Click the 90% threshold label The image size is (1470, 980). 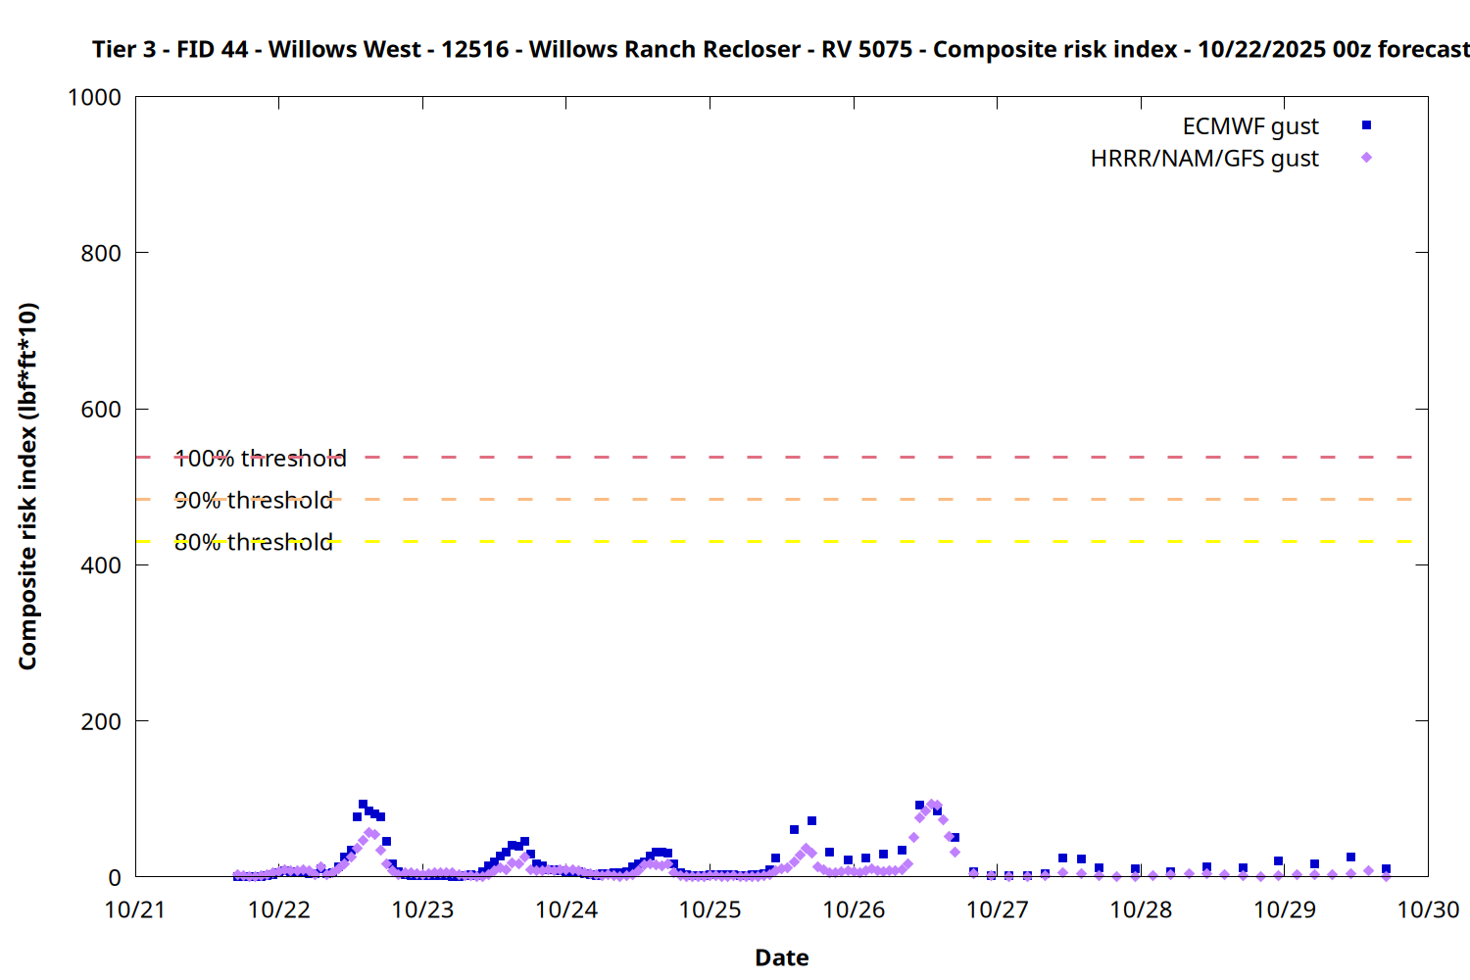coord(253,500)
